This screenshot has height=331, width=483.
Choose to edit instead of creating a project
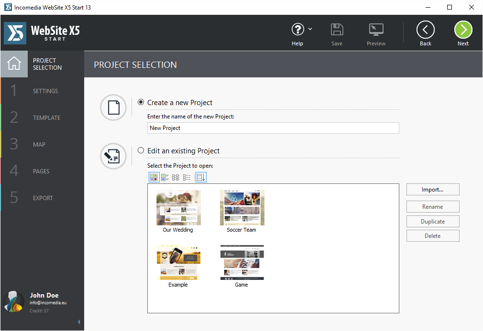coord(141,150)
